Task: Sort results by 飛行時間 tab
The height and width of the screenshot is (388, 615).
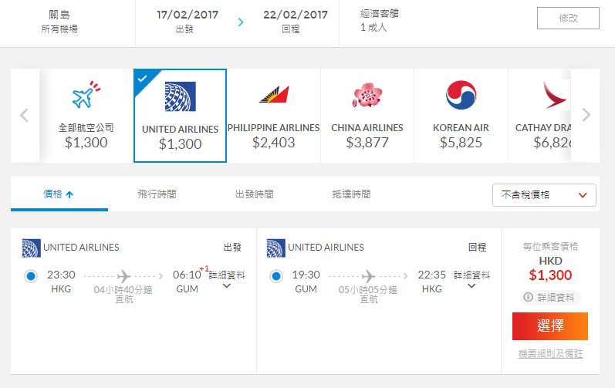Action: [x=157, y=194]
